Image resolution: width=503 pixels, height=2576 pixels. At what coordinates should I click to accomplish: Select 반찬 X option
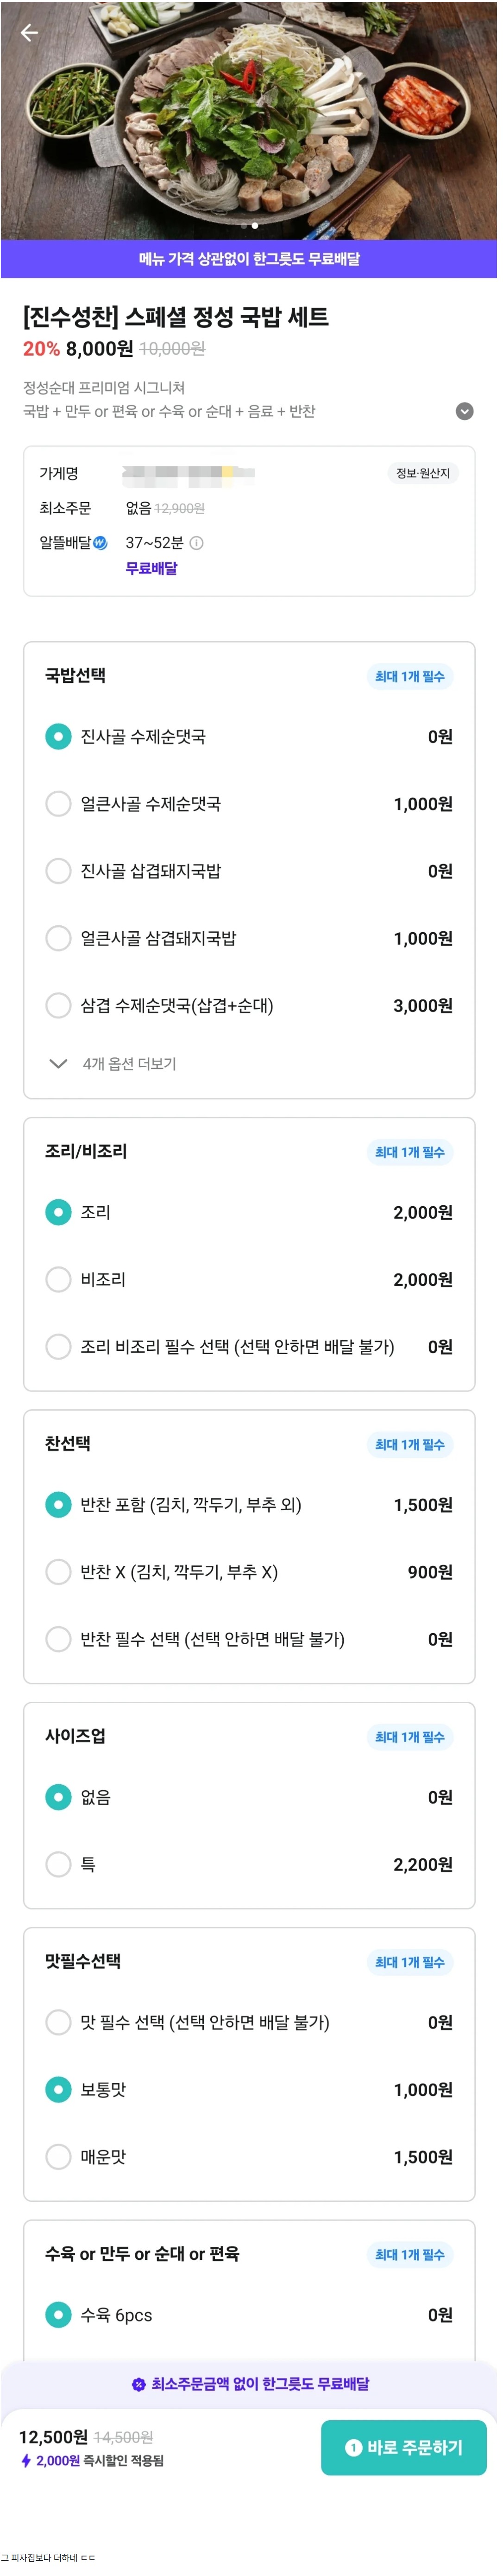pyautogui.click(x=251, y=1589)
